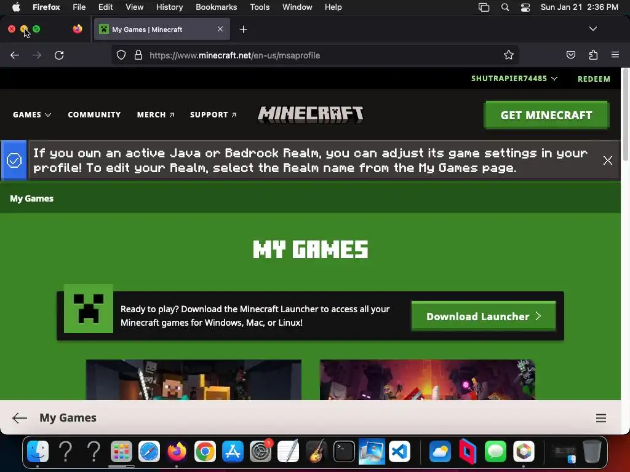The width and height of the screenshot is (630, 472).
Task: Open the Nether-themed game thumbnail
Action: tap(428, 380)
